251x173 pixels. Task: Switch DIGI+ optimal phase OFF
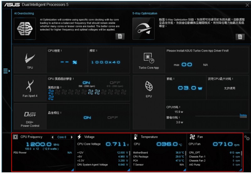point(113,118)
